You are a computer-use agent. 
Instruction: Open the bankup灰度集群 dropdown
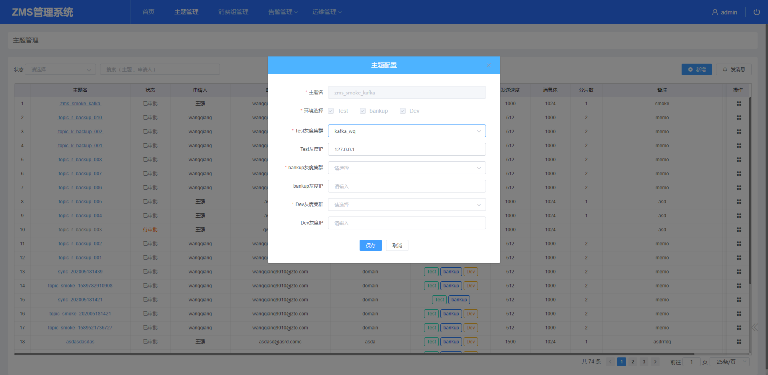tap(407, 168)
